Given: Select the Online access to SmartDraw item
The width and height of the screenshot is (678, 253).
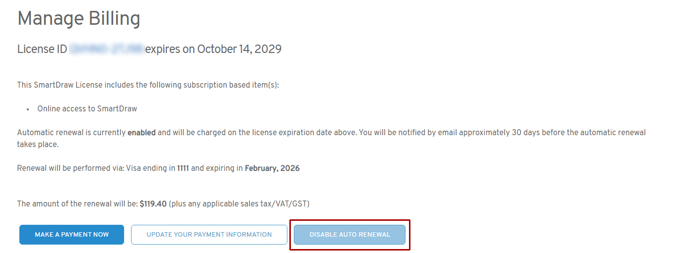Looking at the screenshot, I should [87, 109].
